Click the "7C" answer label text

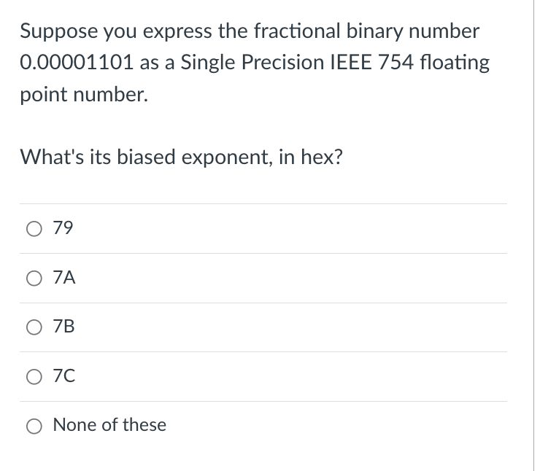pos(64,375)
